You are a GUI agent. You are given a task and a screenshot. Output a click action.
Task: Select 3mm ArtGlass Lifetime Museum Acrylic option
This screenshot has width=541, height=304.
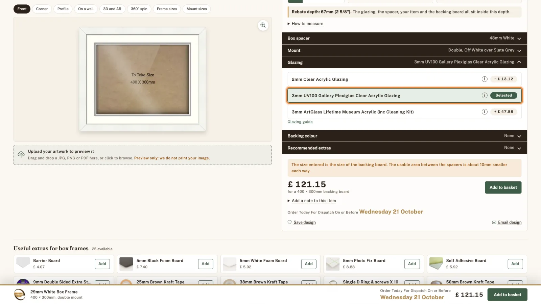[404, 112]
